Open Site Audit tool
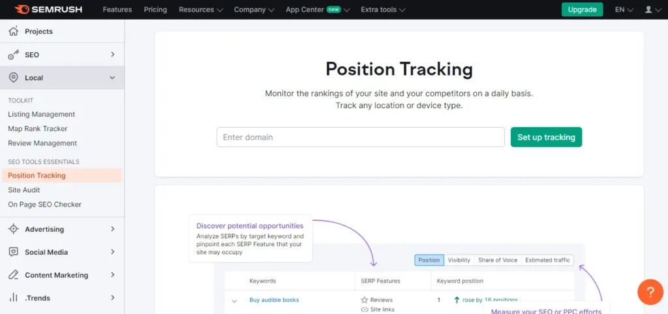 [x=24, y=190]
